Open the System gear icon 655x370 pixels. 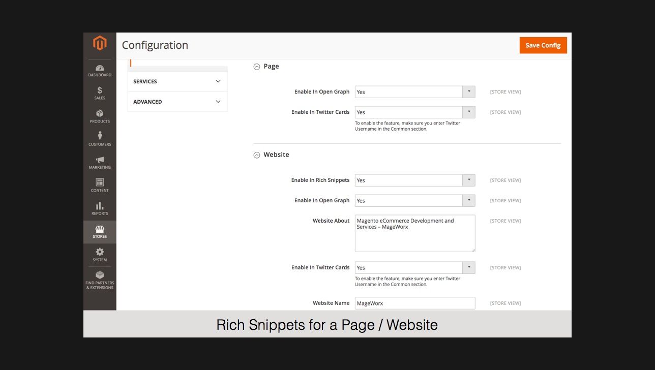pyautogui.click(x=100, y=254)
